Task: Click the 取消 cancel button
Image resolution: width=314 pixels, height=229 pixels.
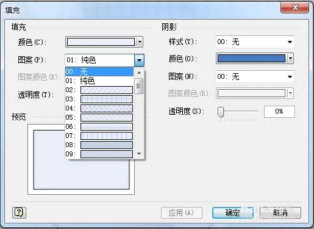Action: [x=280, y=213]
